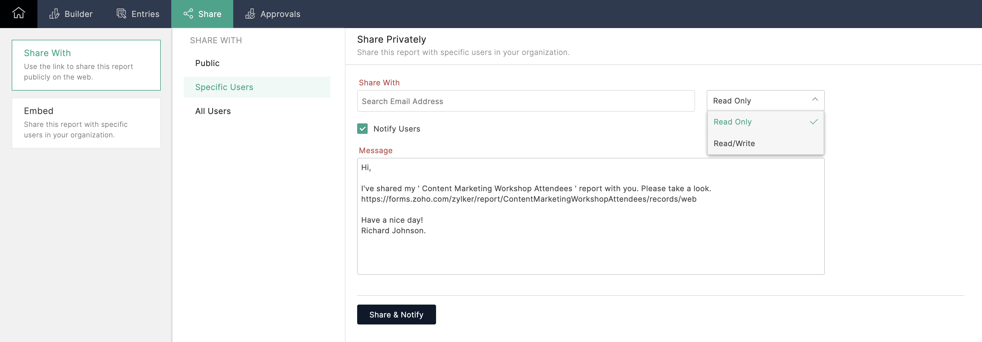Uncheck the Notify Users checkbox
The image size is (982, 342).
pos(362,129)
